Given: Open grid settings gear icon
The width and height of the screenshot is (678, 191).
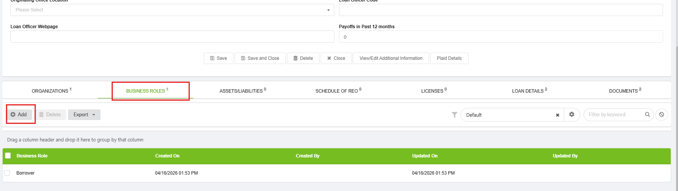Looking at the screenshot, I should click(572, 114).
